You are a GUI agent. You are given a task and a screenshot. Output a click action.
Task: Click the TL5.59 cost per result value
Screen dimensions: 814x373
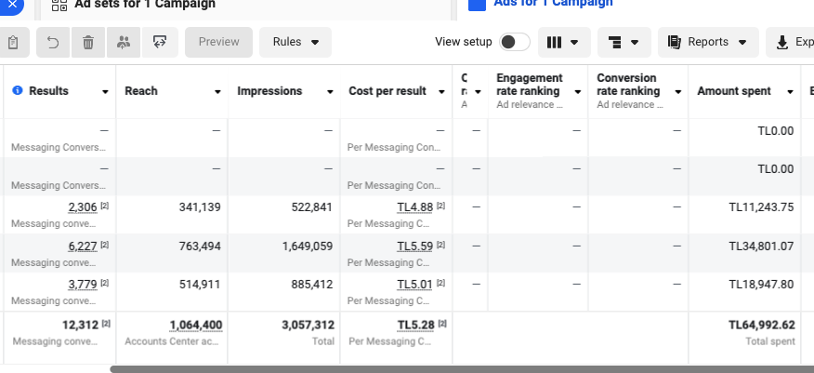(x=414, y=246)
